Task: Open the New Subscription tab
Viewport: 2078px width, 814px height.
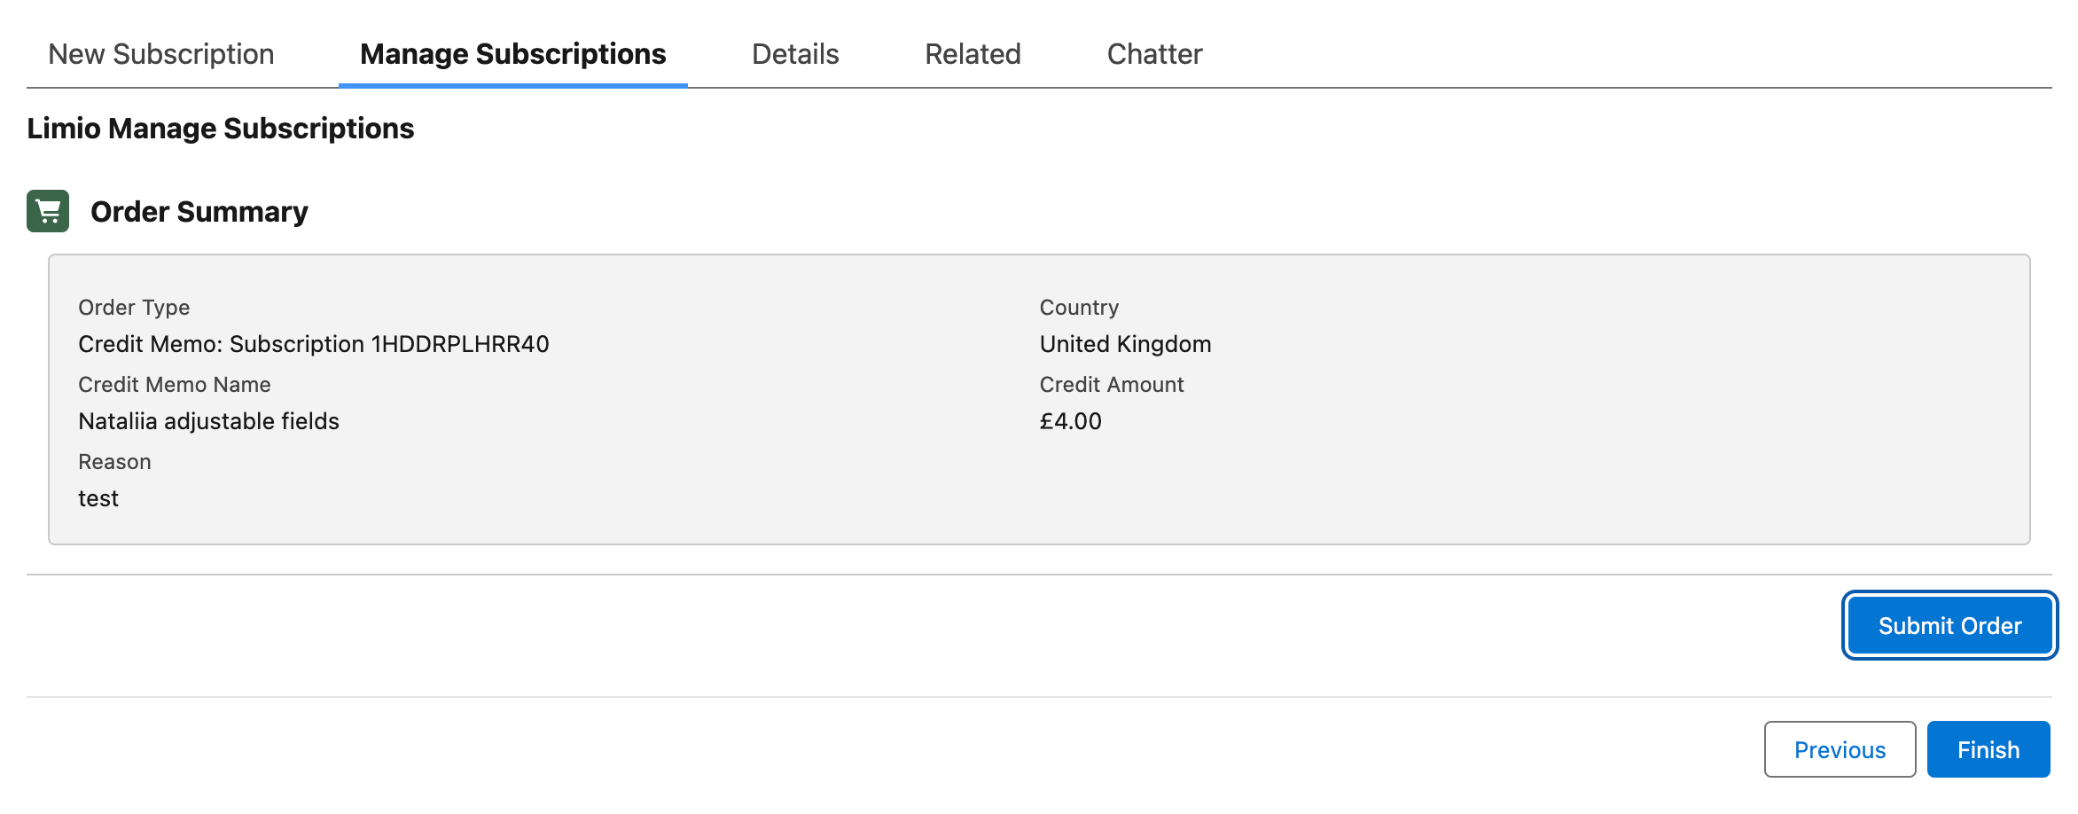Action: point(160,54)
